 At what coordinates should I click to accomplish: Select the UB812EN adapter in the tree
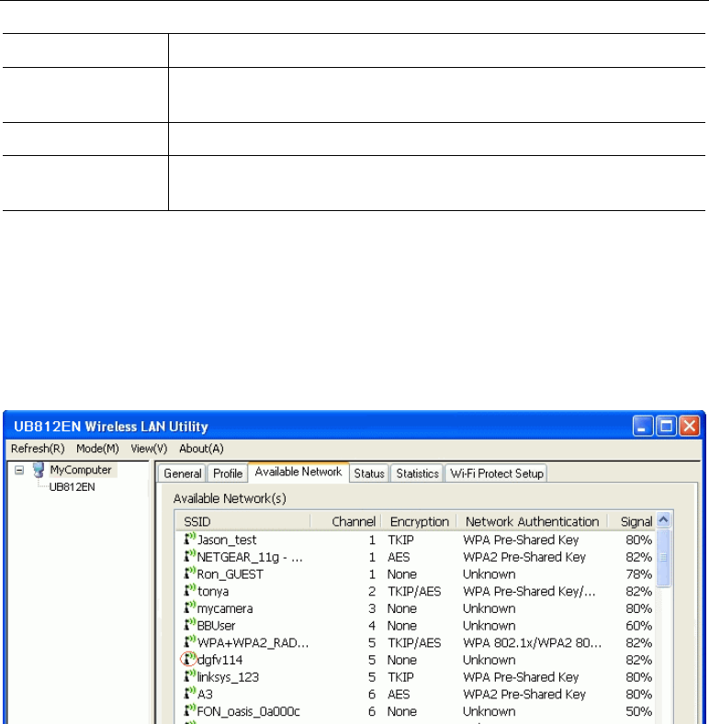pos(73,487)
